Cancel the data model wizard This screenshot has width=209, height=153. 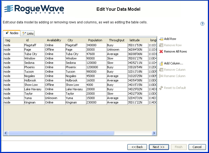[197, 147]
